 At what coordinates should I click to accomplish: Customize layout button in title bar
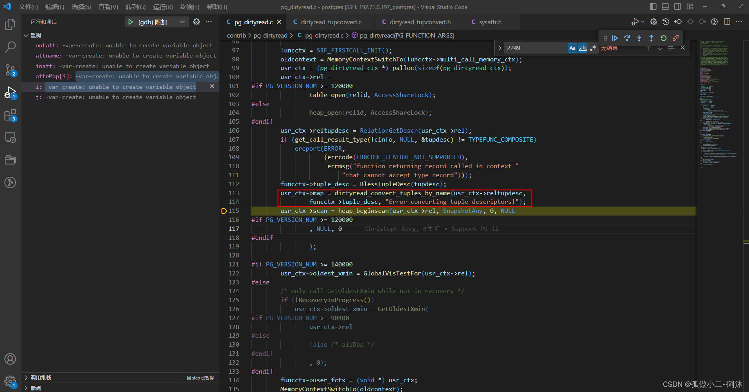coord(690,7)
